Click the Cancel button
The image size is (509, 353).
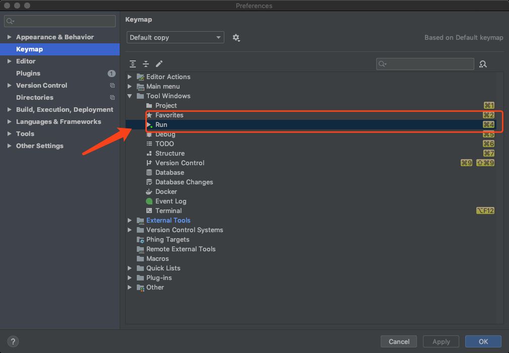pyautogui.click(x=399, y=341)
